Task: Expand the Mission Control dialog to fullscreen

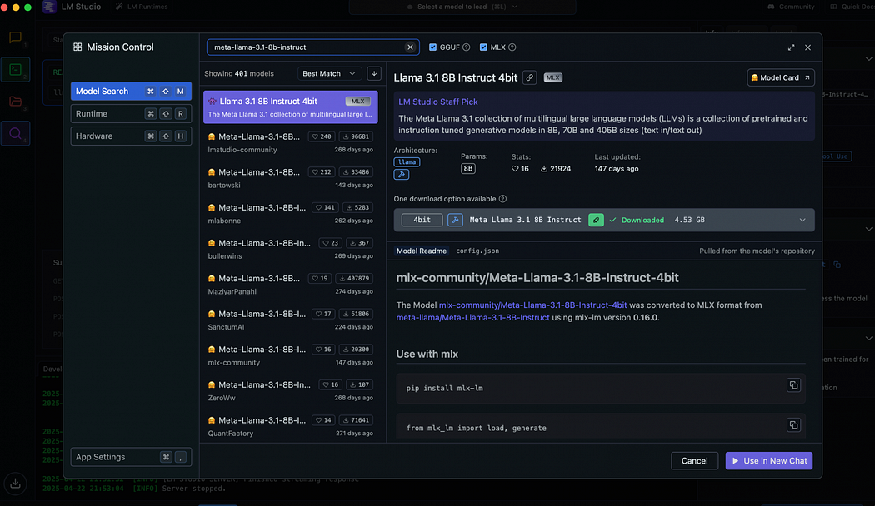Action: (x=792, y=47)
